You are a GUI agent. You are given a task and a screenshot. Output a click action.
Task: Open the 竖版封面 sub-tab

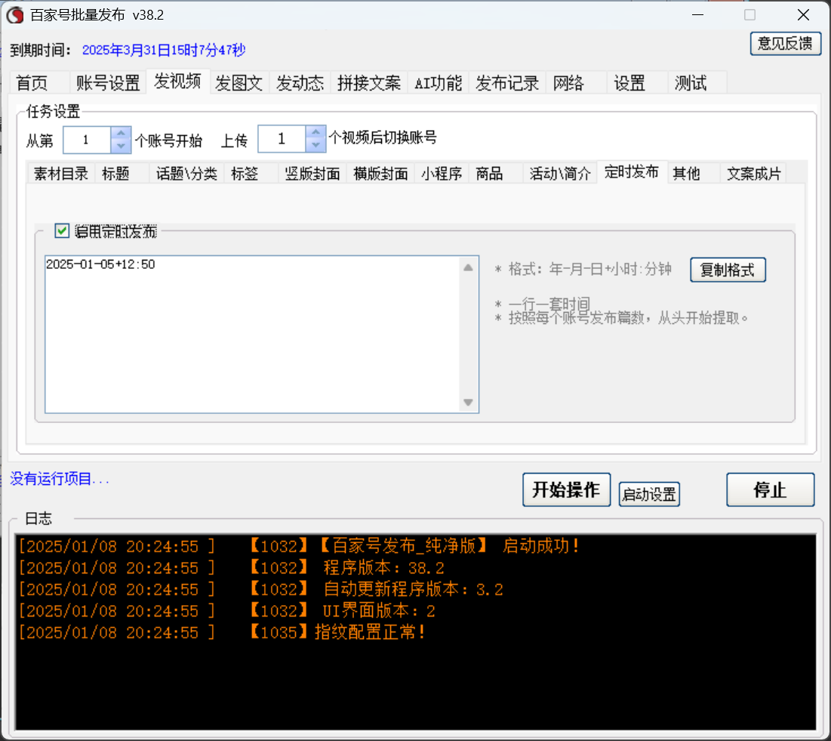312,174
